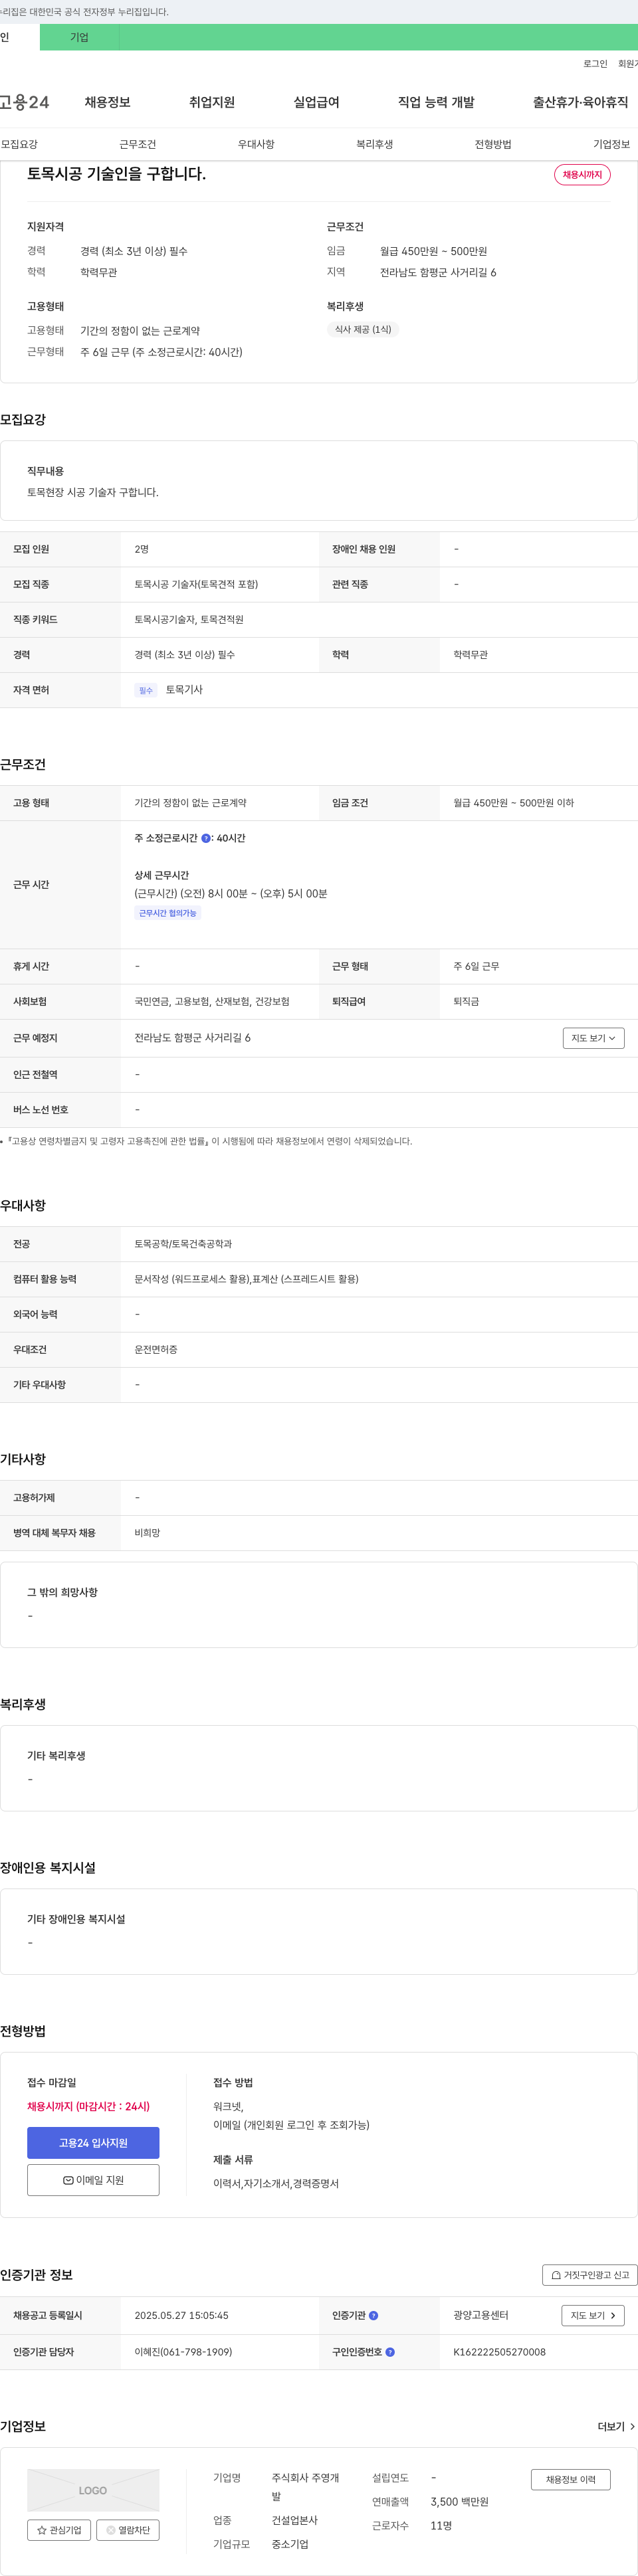
Task: Open help icon next to 인증기관 label
Action: point(374,2315)
